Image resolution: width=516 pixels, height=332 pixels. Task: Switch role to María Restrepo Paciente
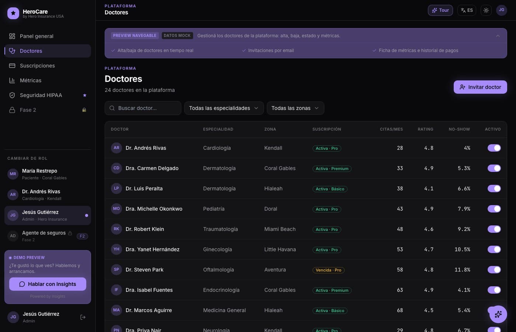(x=48, y=174)
